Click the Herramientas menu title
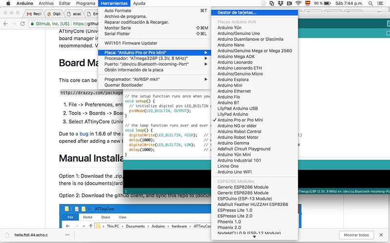Screen dimensions: 390x243 114,3
